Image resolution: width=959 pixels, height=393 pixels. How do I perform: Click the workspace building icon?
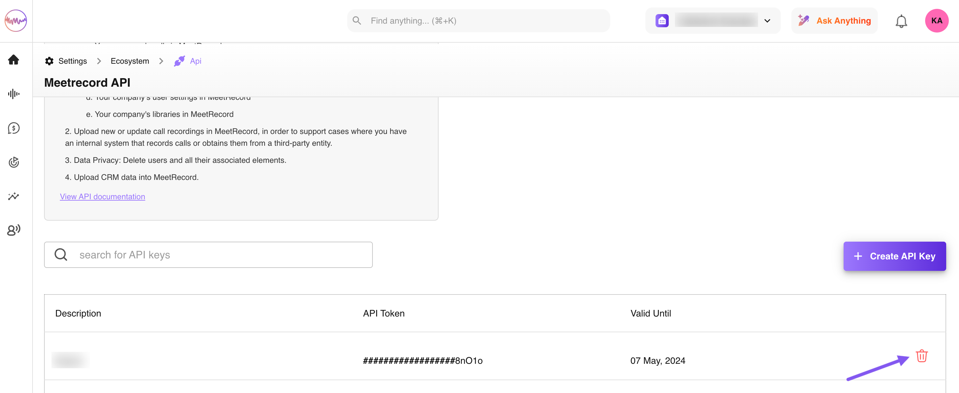tap(662, 21)
